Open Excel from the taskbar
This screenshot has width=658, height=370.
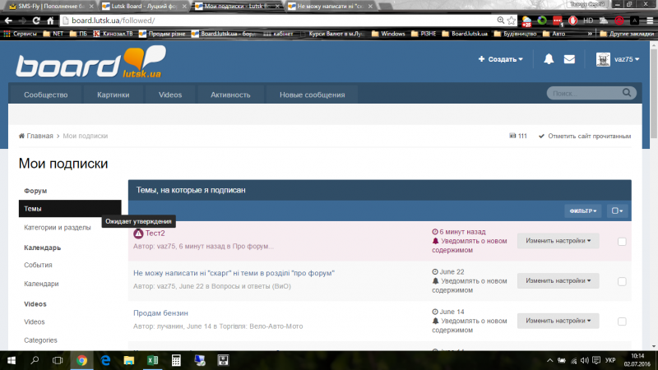click(x=152, y=360)
